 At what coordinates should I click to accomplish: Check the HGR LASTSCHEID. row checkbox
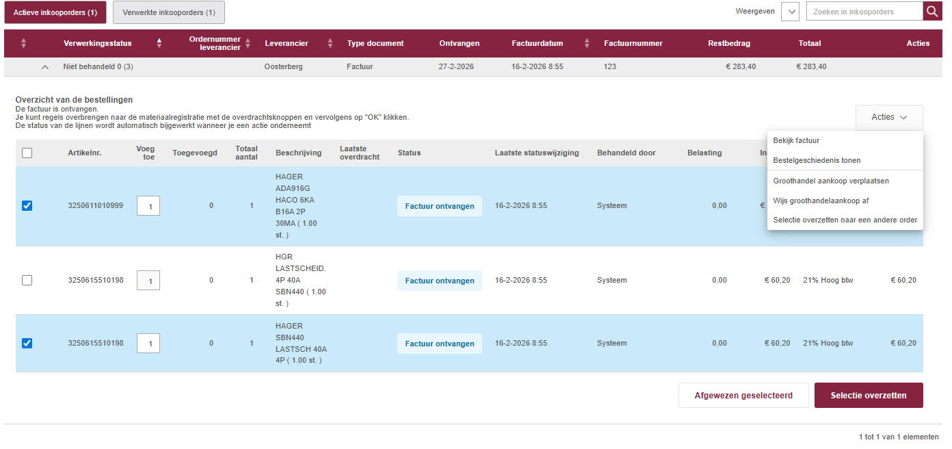tap(27, 280)
